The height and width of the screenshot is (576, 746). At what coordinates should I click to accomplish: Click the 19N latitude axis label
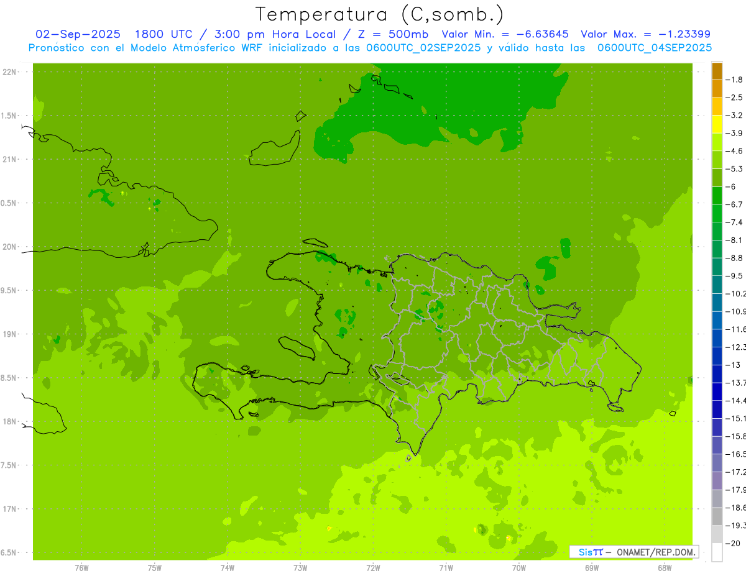[x=10, y=334]
